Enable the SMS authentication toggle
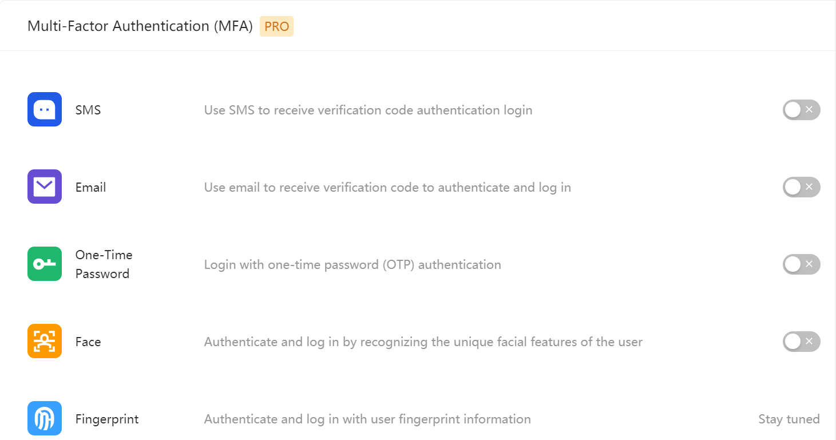Image resolution: width=836 pixels, height=440 pixels. pos(801,110)
